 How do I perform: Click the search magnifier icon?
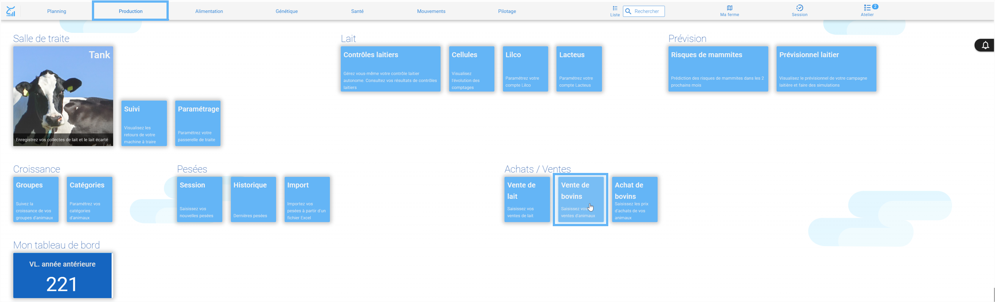click(628, 11)
